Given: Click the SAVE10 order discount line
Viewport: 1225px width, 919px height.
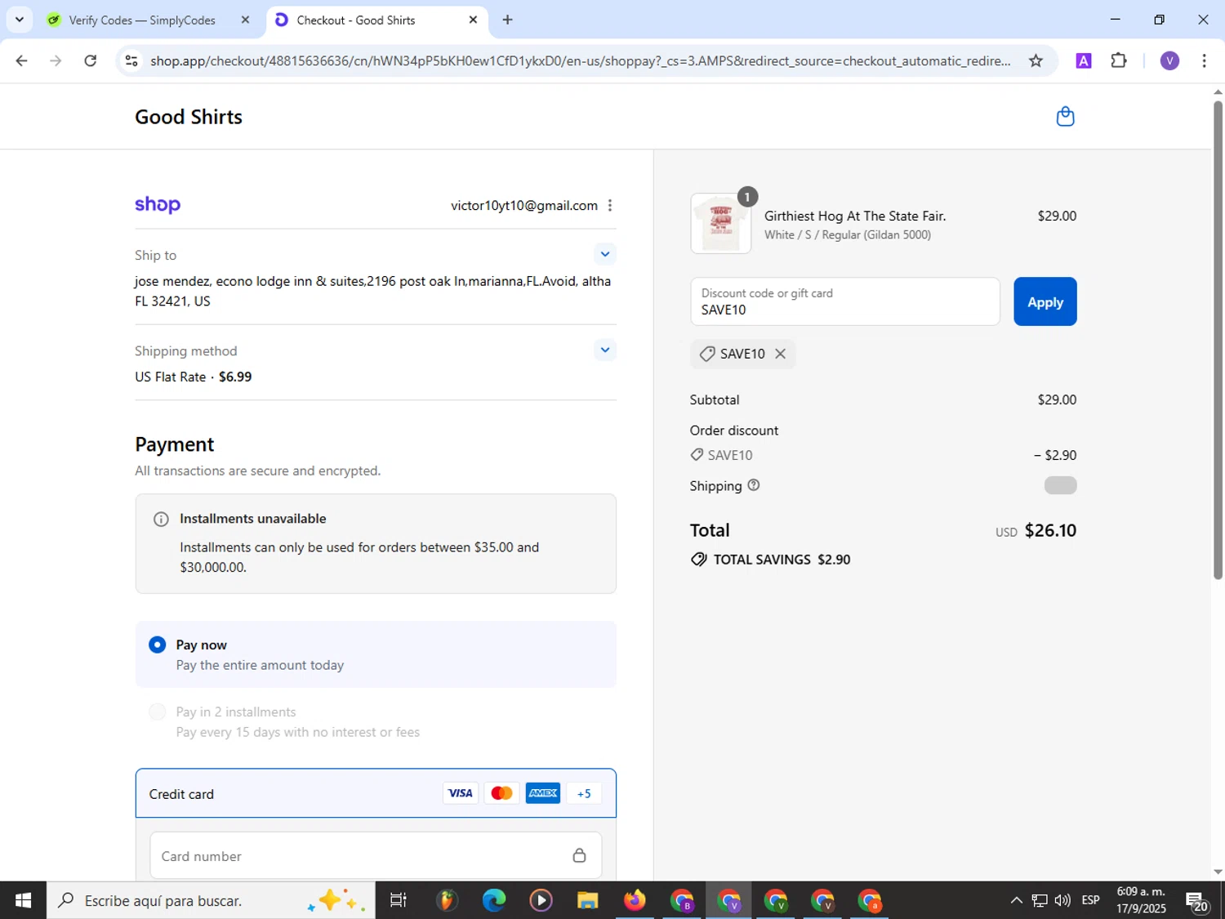Looking at the screenshot, I should [x=883, y=455].
